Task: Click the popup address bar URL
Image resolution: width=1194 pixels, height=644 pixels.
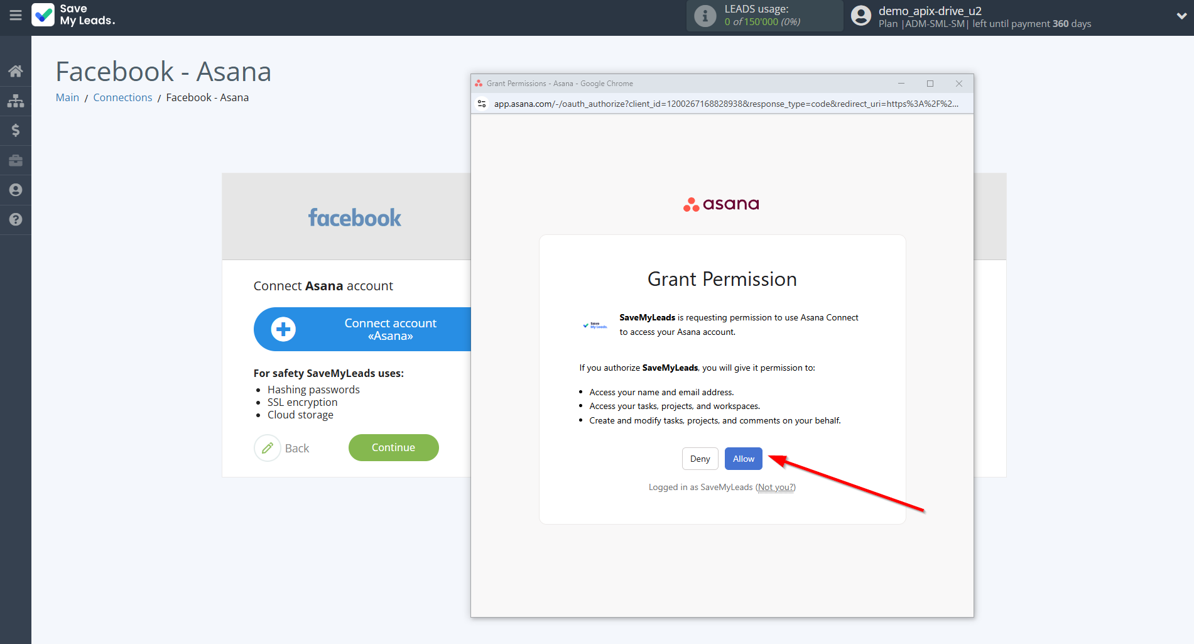Action: tap(725, 104)
